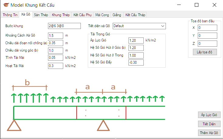Select the Z coordinate input field
This screenshot has height=139, width=223.
pos(207,44)
